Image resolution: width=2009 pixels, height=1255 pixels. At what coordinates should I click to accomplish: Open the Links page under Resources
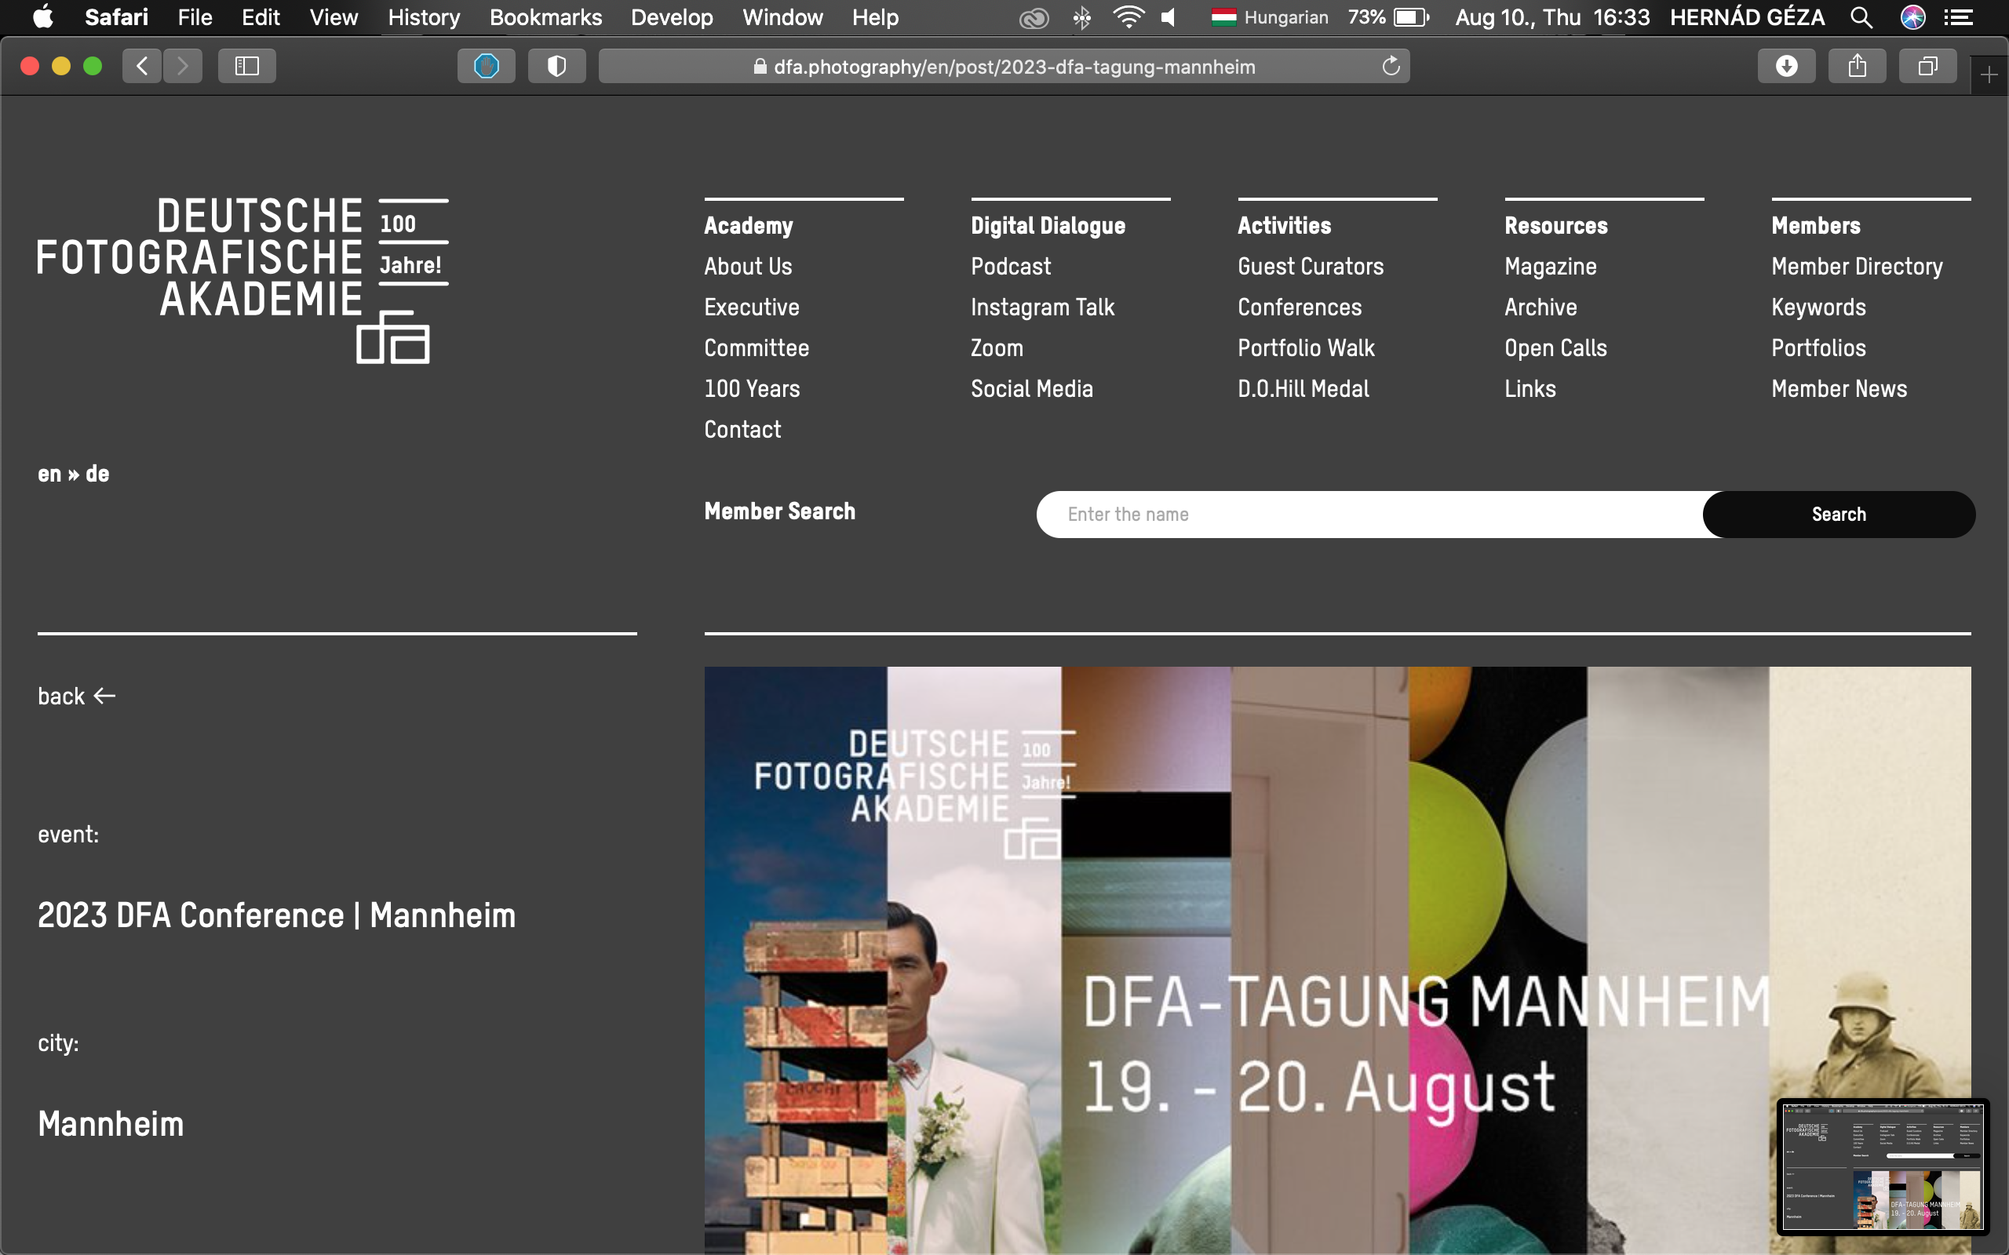[1530, 388]
